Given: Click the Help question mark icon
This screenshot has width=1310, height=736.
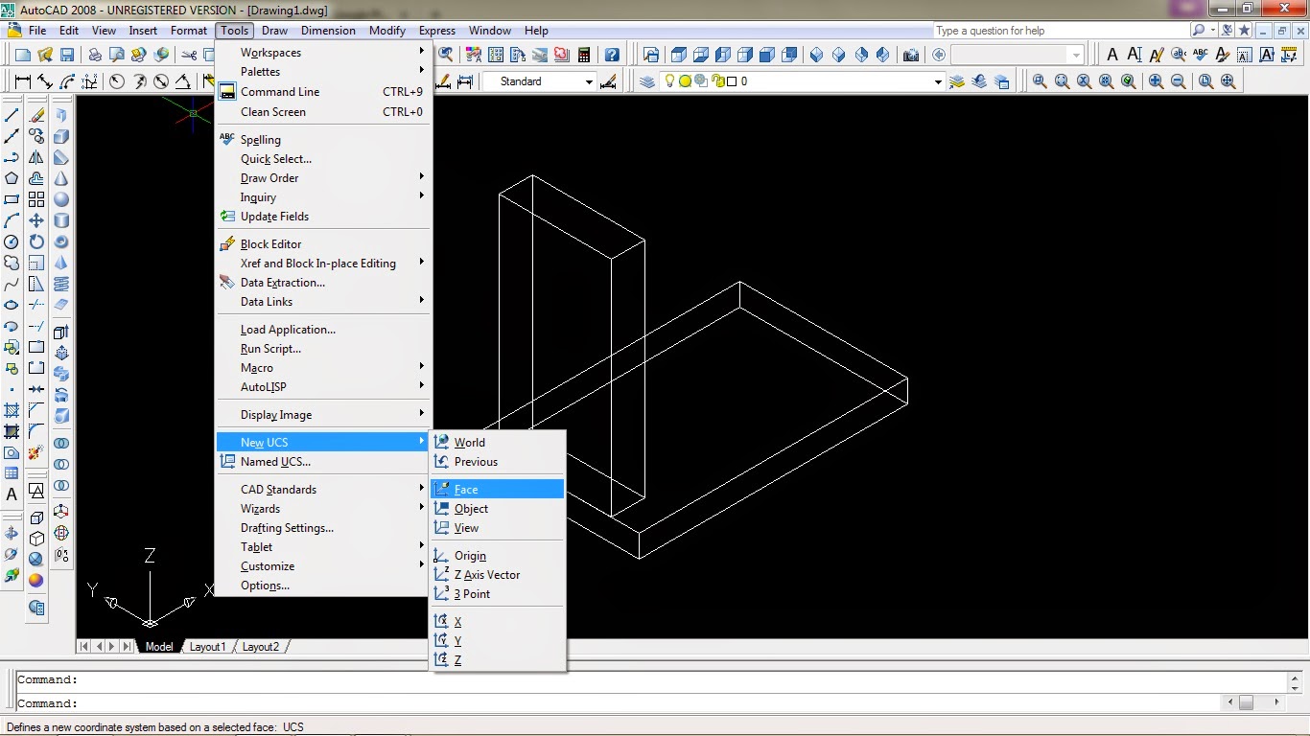Looking at the screenshot, I should pos(612,55).
